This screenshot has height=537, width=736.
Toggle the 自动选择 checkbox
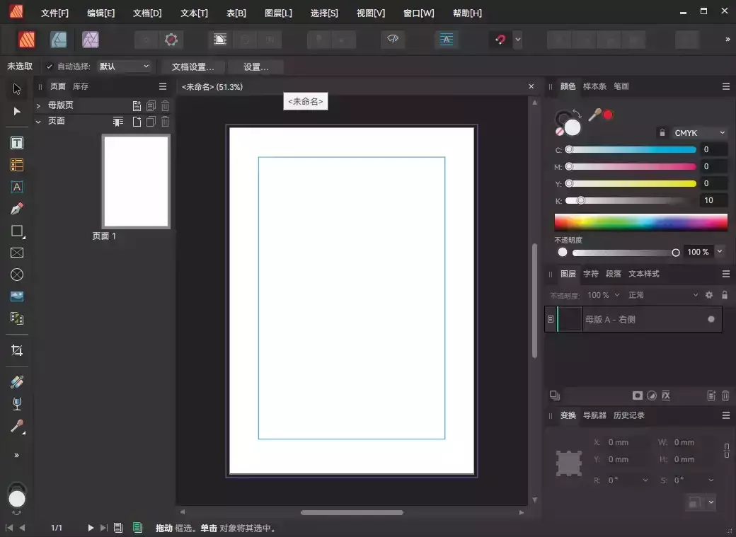coord(49,67)
